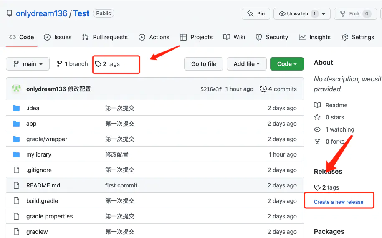Viewport: 382px width, 238px height.
Task: Fork the repository using Fork button
Action: point(355,14)
